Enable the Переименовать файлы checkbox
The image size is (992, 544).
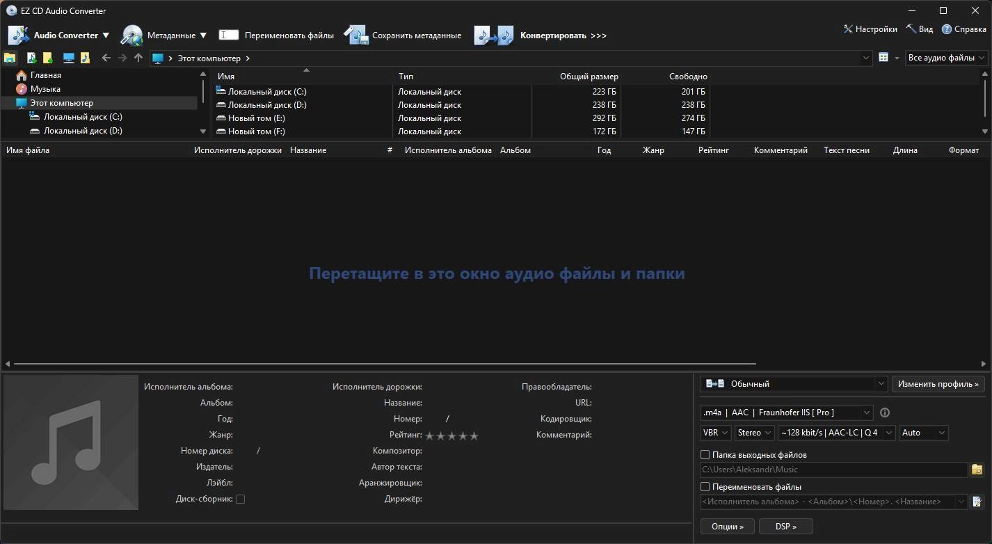[x=705, y=487]
